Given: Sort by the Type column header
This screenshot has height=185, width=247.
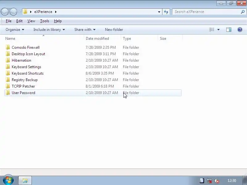Looking at the screenshot, I should [140, 39].
